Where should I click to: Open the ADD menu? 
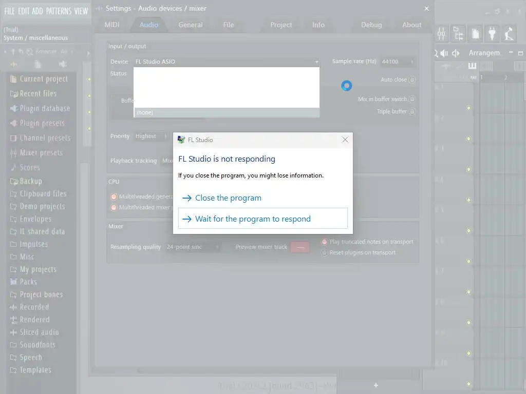click(37, 11)
